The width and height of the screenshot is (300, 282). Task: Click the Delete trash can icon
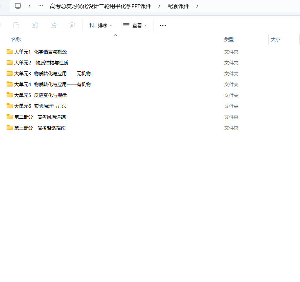click(x=72, y=25)
